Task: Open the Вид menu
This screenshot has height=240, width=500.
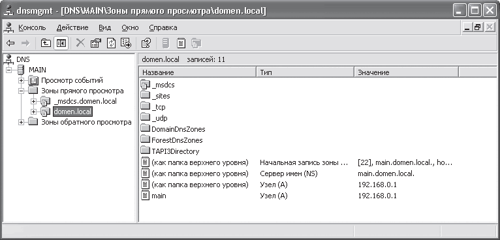Action: pos(105,27)
